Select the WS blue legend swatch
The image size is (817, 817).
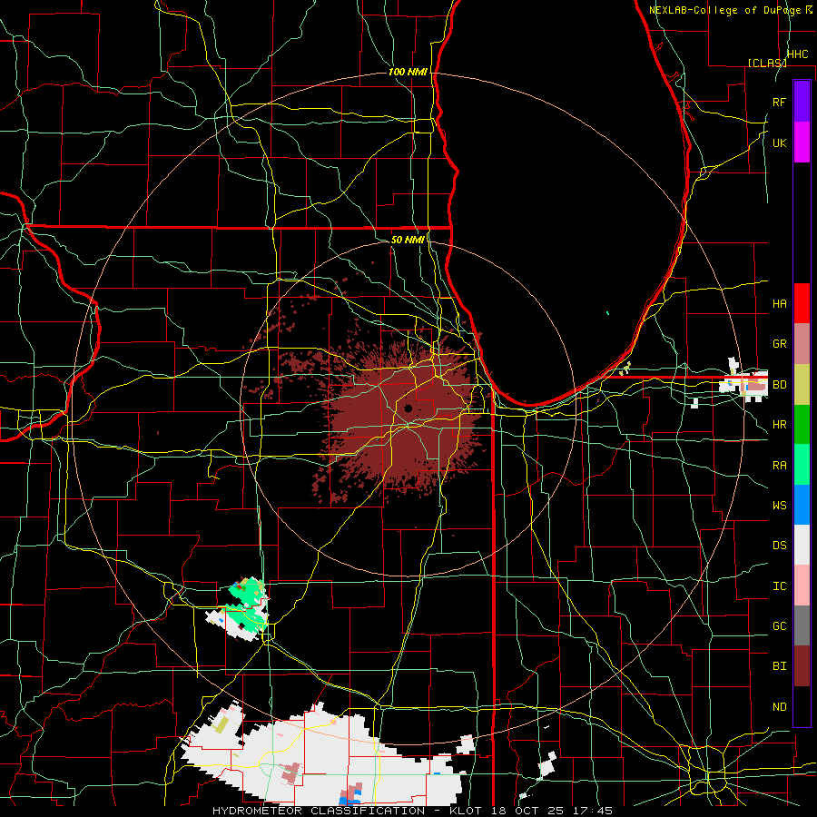802,505
